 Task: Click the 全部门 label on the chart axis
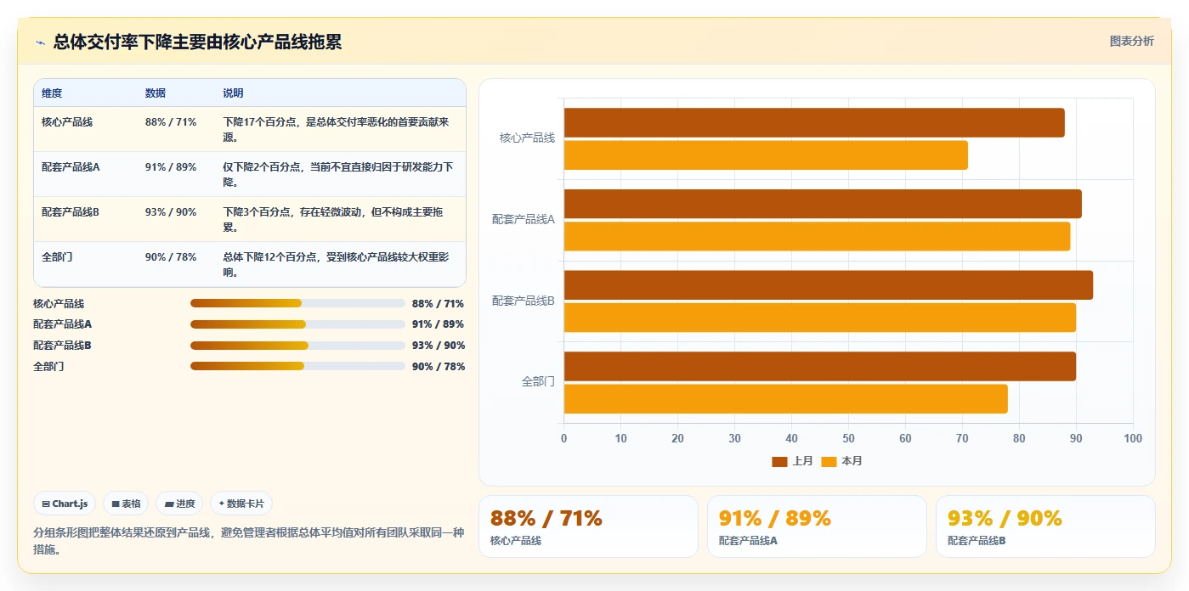[x=538, y=382]
